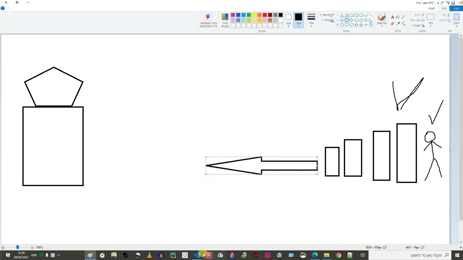Open File Explorer from taskbar
The width and height of the screenshot is (463, 260).
326,255
